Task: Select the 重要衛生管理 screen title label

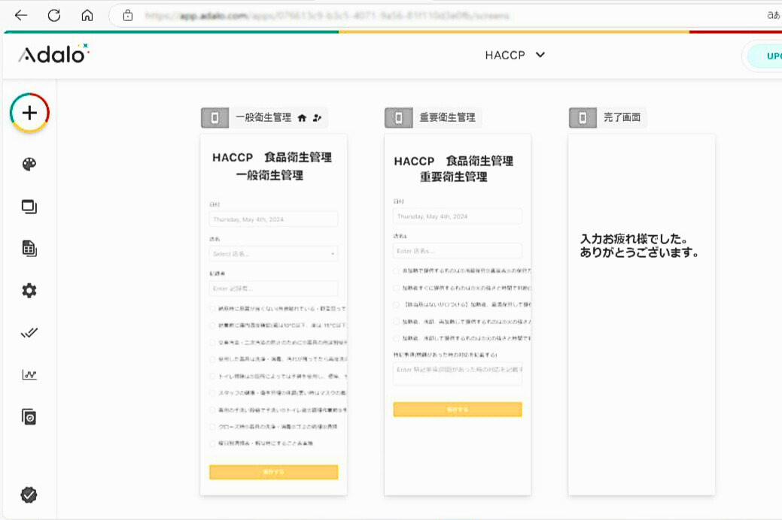Action: (447, 117)
